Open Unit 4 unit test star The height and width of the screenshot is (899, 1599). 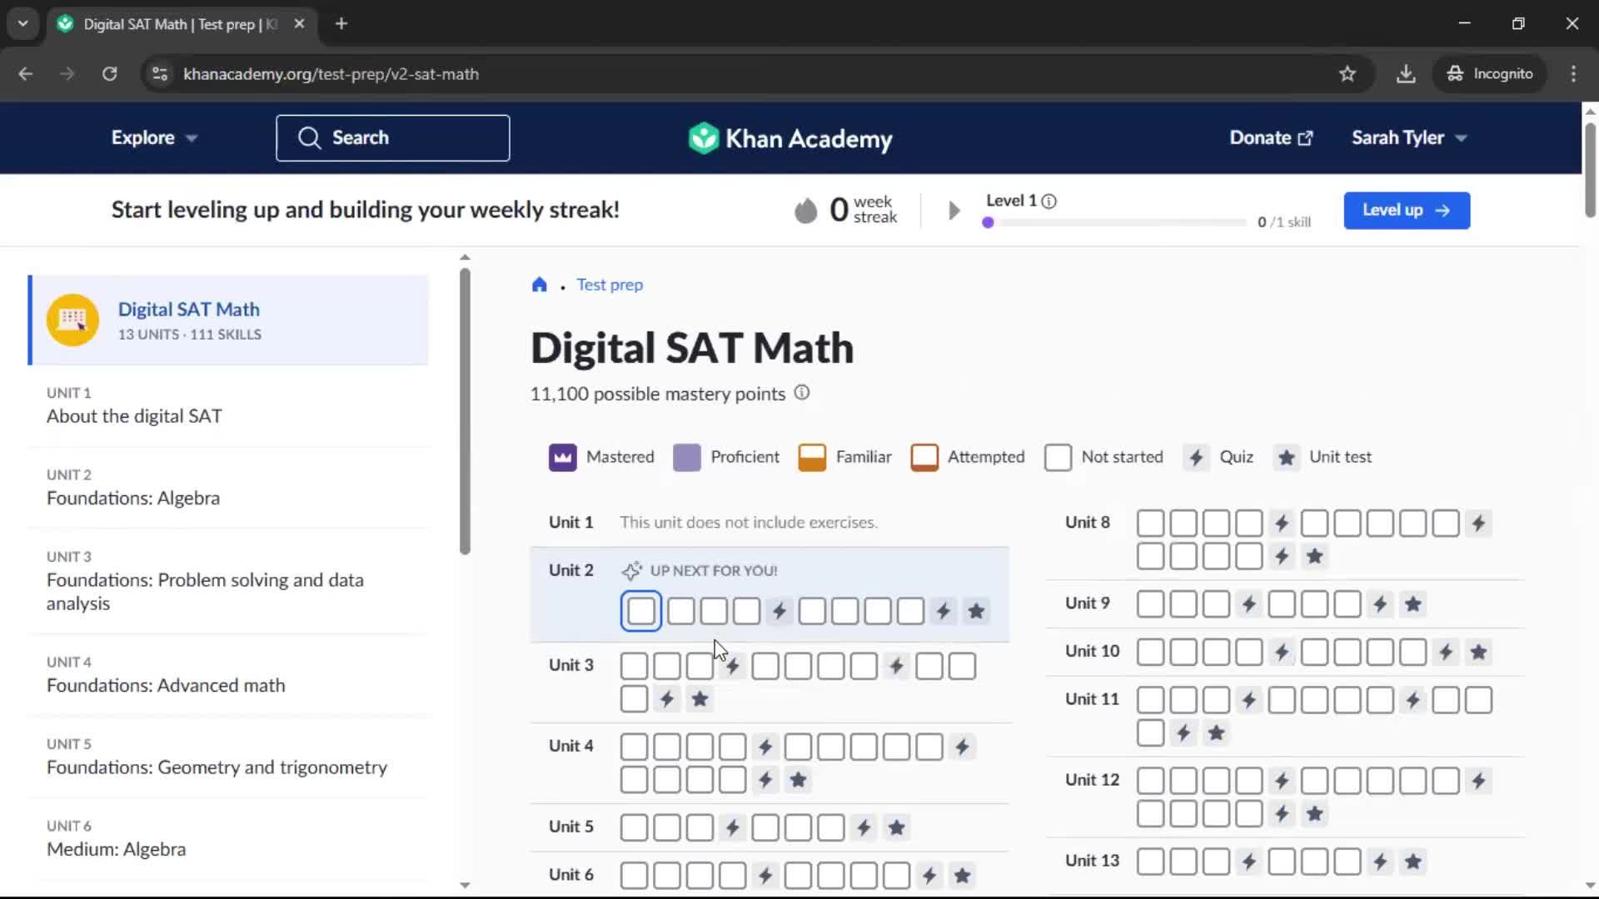pyautogui.click(x=798, y=780)
